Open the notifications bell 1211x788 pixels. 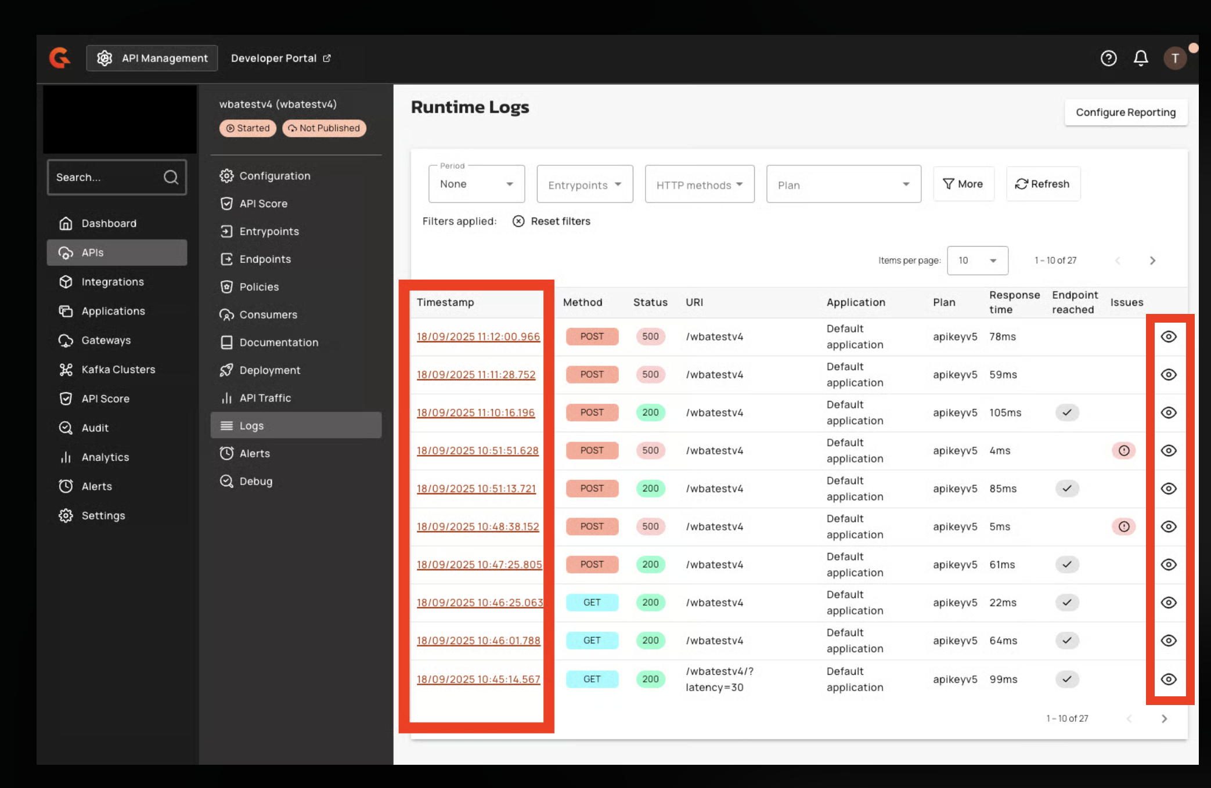(x=1140, y=58)
